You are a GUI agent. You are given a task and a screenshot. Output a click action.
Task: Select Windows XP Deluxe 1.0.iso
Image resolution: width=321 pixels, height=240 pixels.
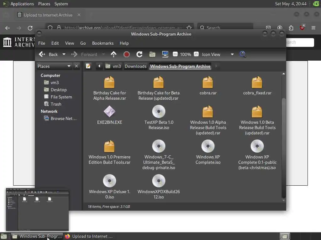tap(109, 187)
